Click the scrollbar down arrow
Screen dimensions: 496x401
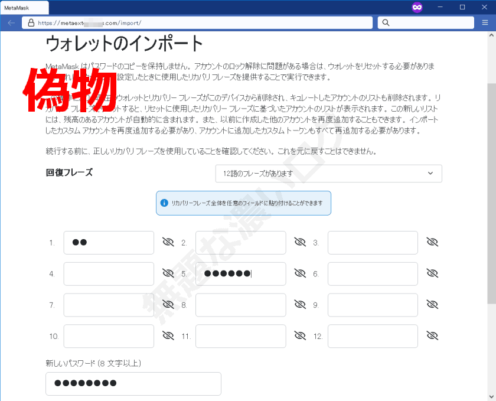pyautogui.click(x=491, y=396)
